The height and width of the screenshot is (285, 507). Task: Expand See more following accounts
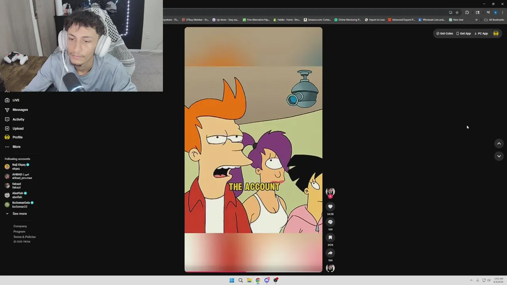click(16, 214)
